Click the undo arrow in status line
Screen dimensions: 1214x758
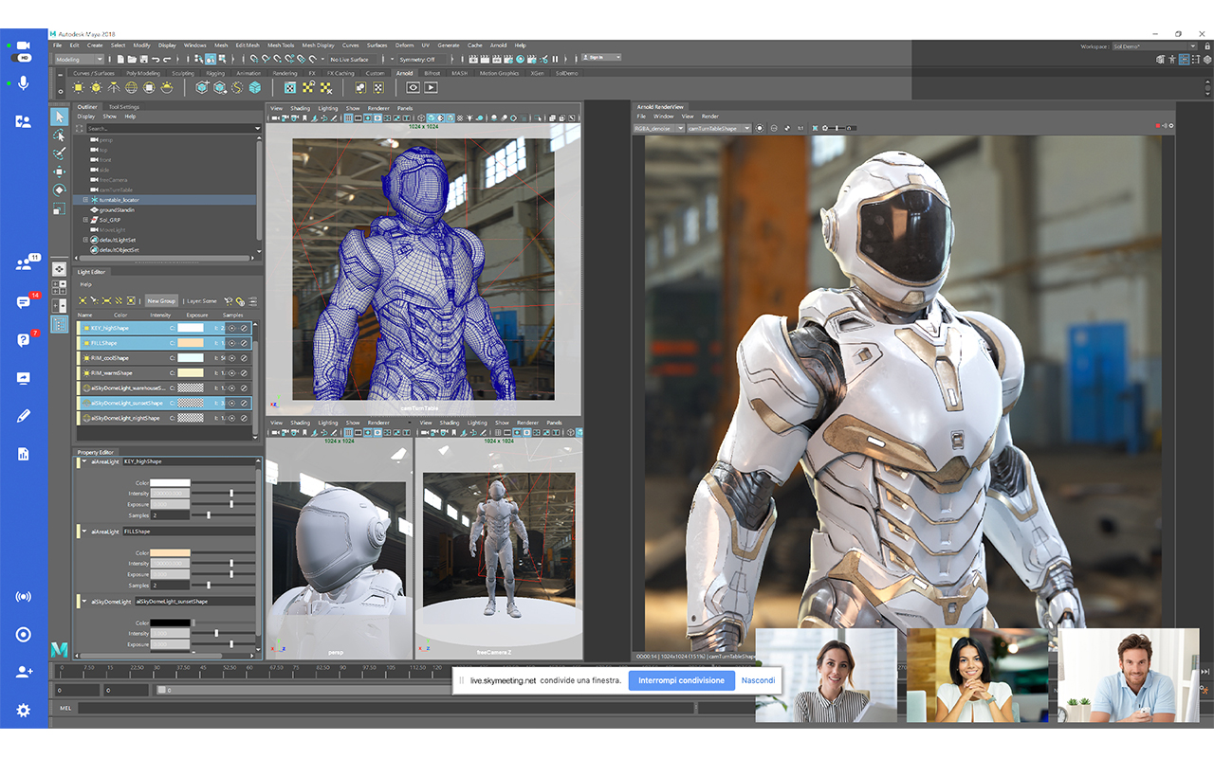pos(155,59)
